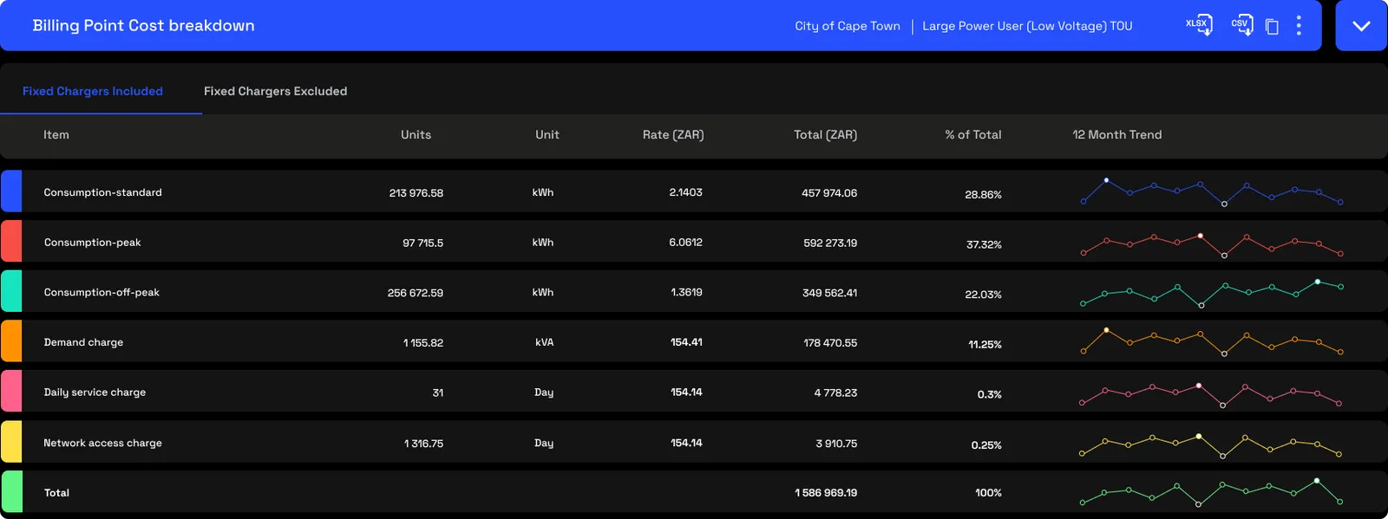
Task: Click the Total (ZAR) column header
Action: coord(825,134)
